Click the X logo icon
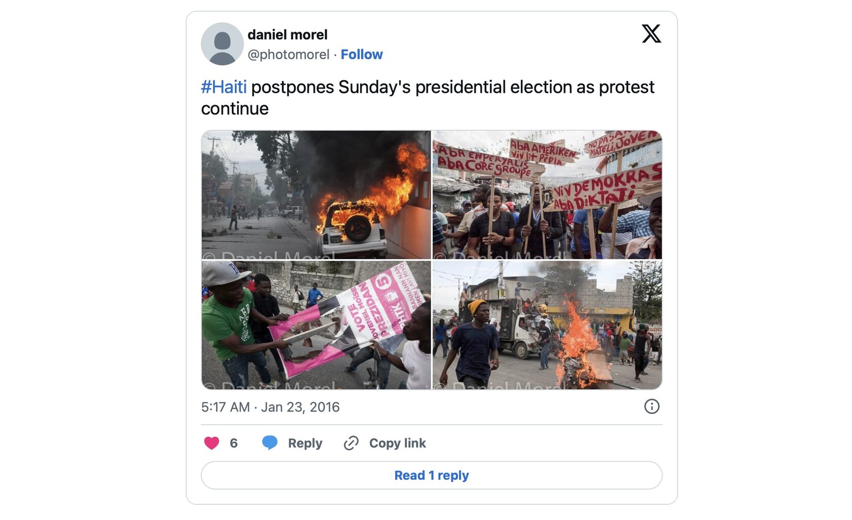The image size is (852, 520). pyautogui.click(x=651, y=34)
